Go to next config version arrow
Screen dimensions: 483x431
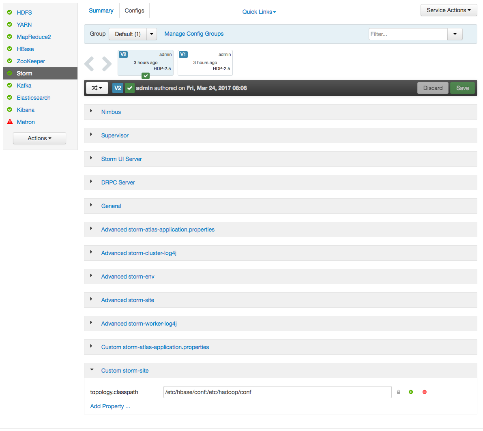107,64
